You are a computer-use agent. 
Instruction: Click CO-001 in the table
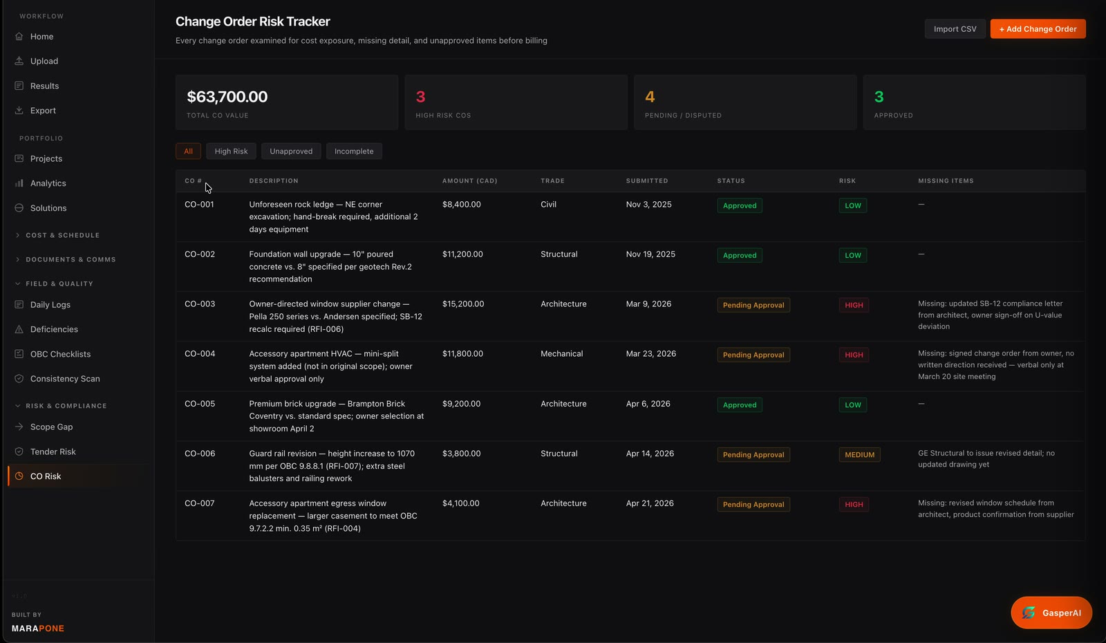point(199,205)
